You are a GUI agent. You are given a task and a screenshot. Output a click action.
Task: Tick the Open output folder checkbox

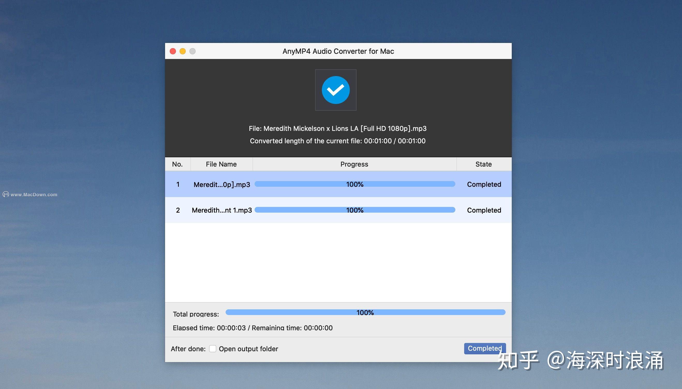pos(212,349)
